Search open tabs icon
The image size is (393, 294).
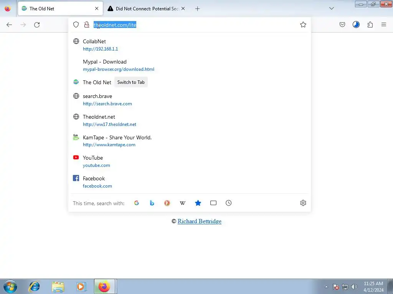pyautogui.click(x=213, y=203)
